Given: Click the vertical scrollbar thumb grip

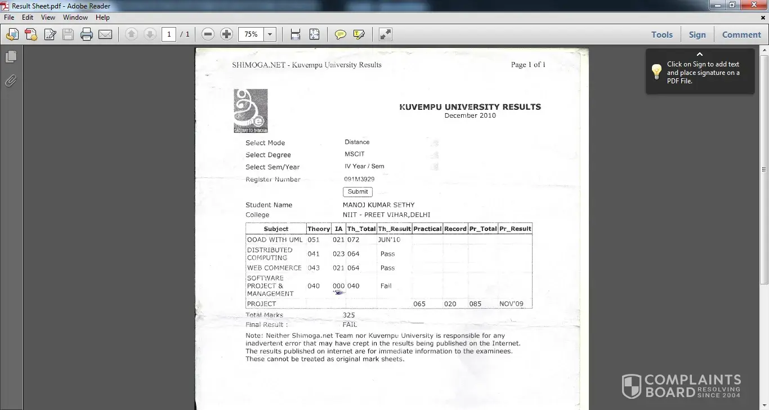Looking at the screenshot, I should click(x=764, y=169).
